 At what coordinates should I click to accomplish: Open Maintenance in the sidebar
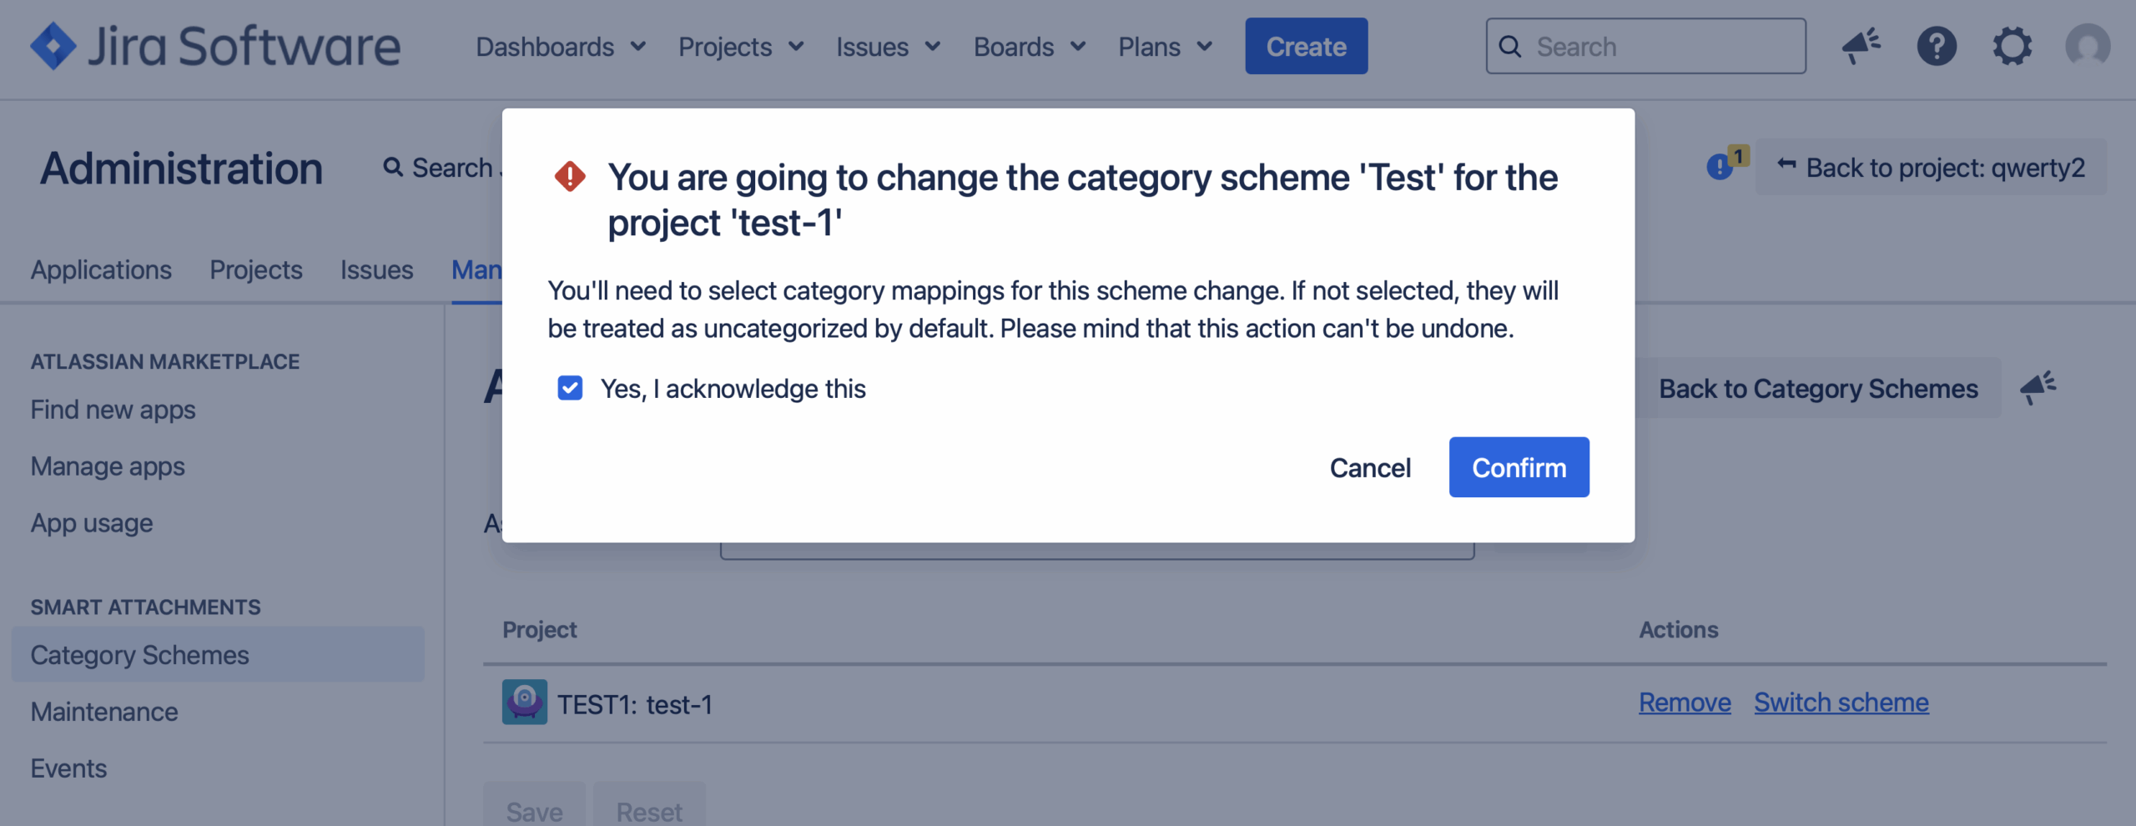coord(104,712)
